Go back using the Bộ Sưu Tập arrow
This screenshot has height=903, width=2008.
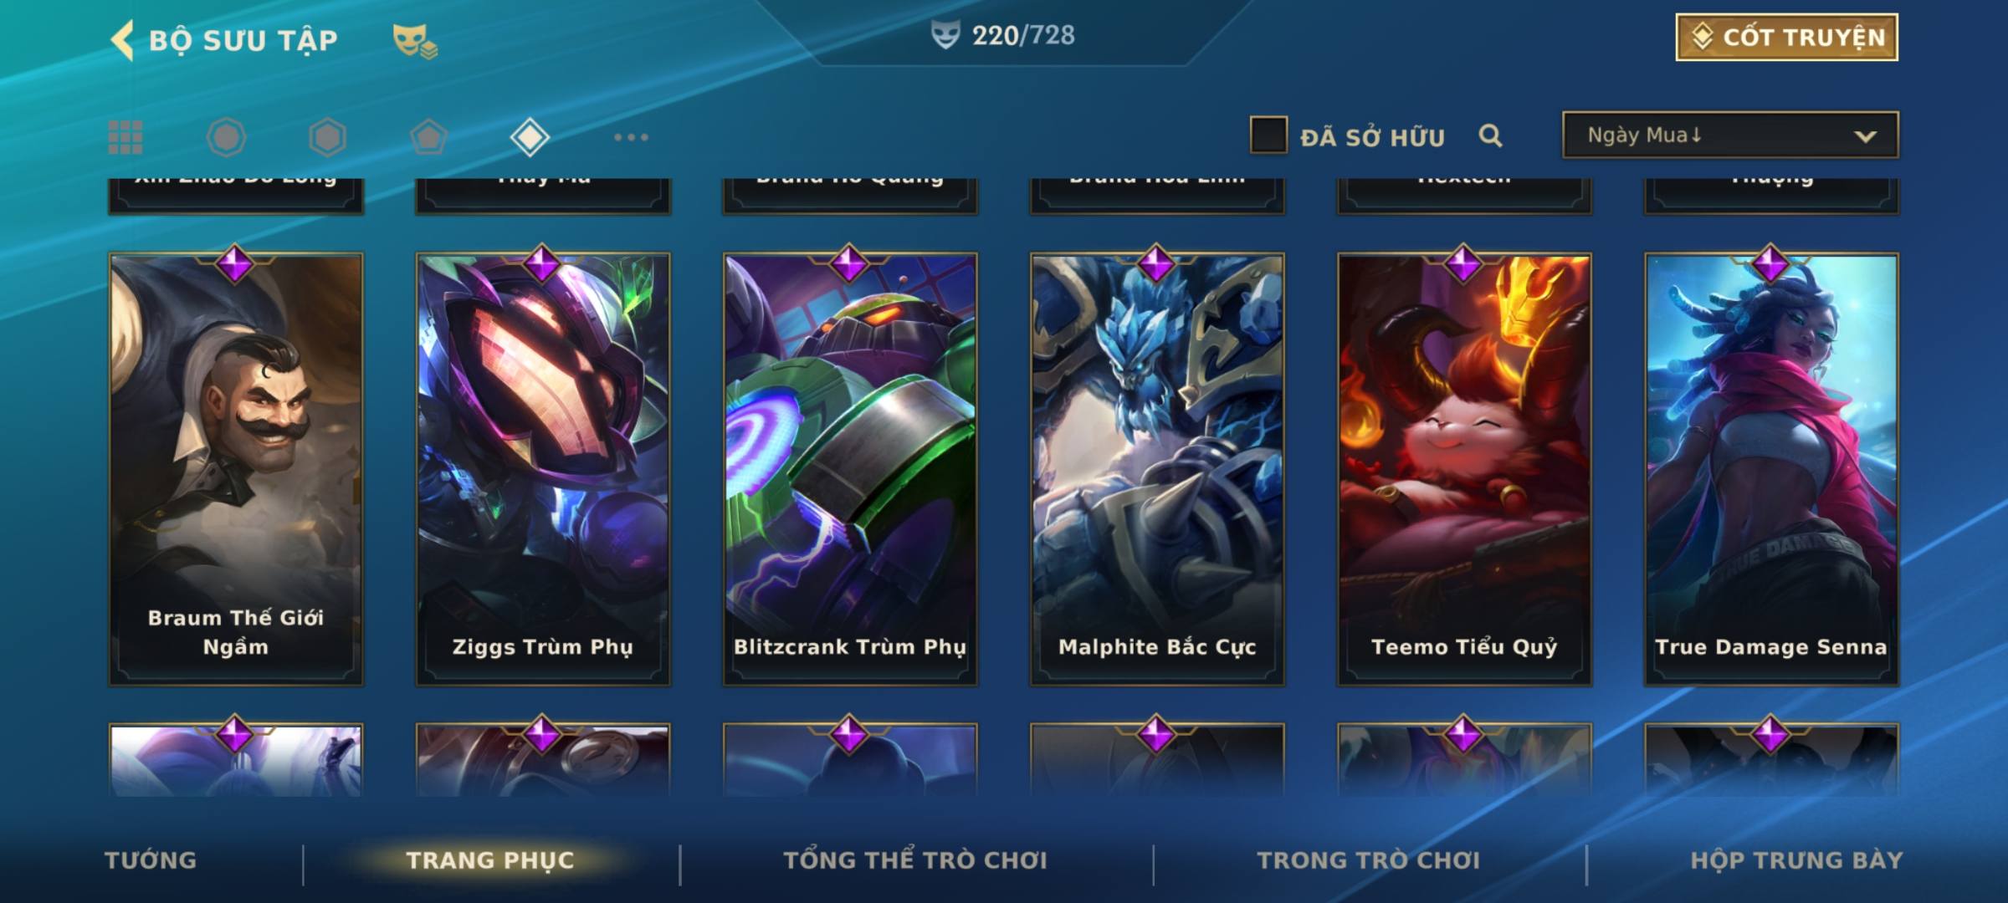coord(122,40)
